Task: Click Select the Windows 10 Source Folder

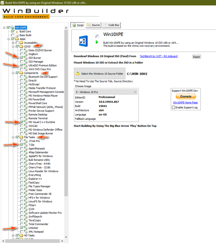Action: [100, 74]
